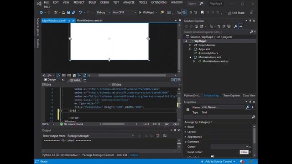Collapse the Common property category
292x164 pixels.
(186, 142)
